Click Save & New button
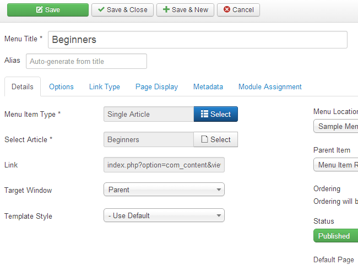The image size is (358, 265). pos(185,10)
